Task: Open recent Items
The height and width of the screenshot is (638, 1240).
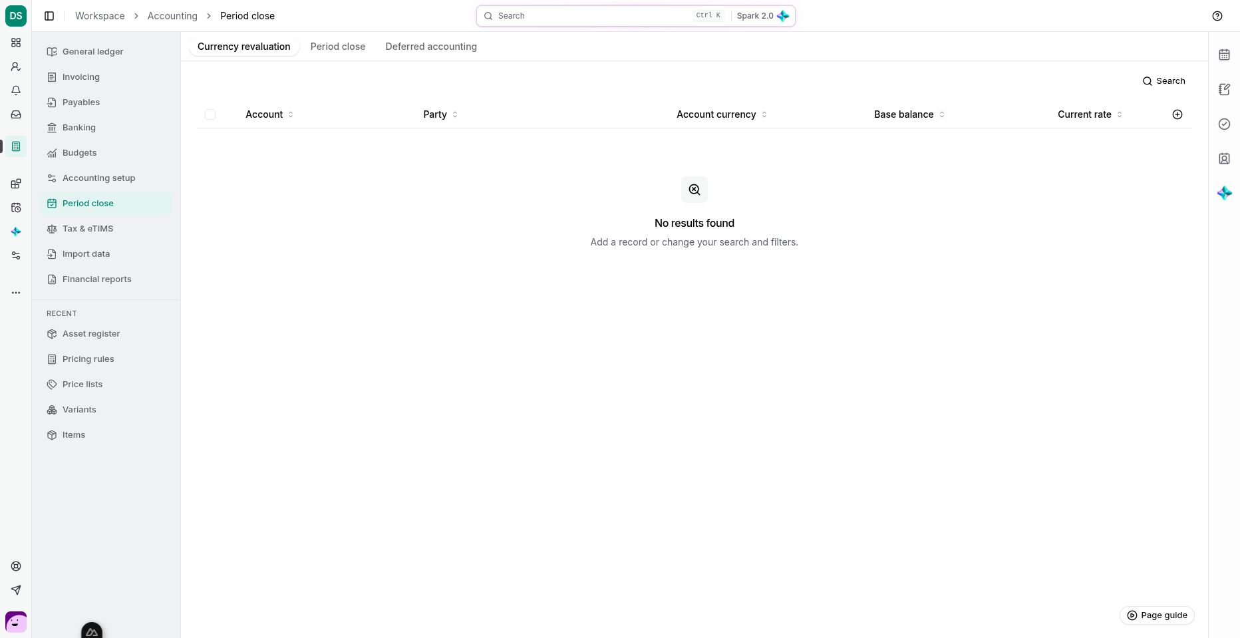Action: tap(106, 435)
